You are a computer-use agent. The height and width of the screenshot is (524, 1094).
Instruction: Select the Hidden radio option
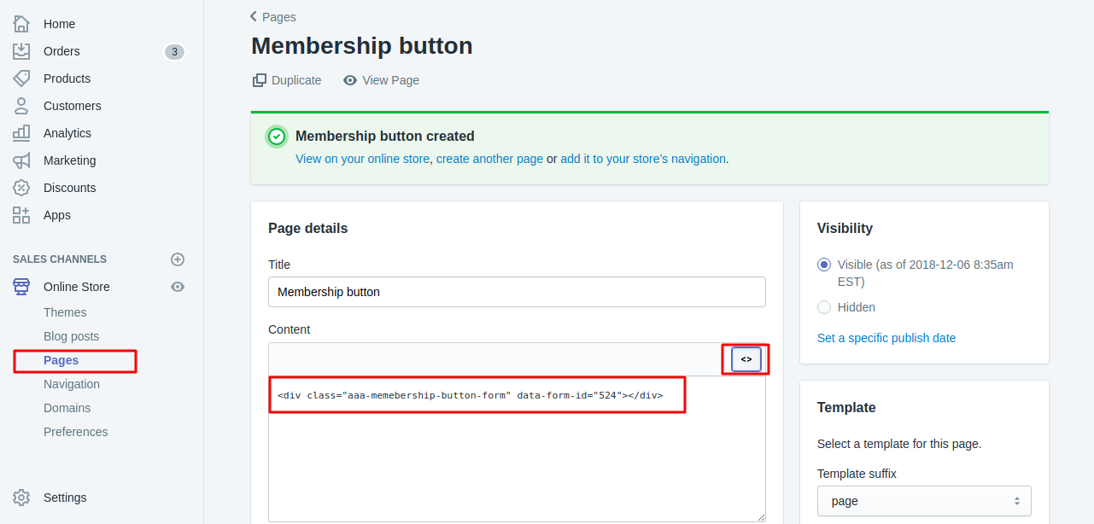[824, 307]
